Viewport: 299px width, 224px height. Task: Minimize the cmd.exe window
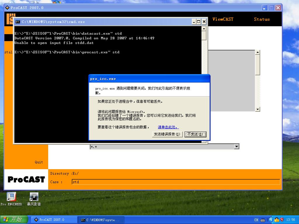pyautogui.click(x=194, y=22)
